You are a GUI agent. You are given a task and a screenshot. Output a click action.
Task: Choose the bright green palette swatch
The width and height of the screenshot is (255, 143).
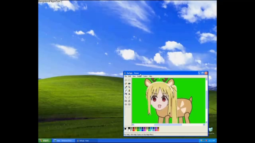[x=138, y=130]
